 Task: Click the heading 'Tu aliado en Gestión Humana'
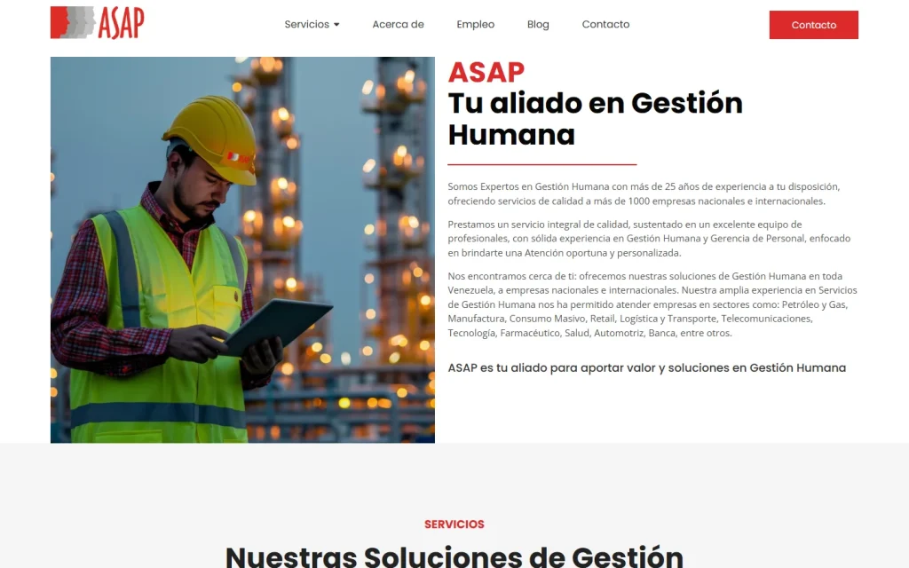pyautogui.click(x=596, y=119)
